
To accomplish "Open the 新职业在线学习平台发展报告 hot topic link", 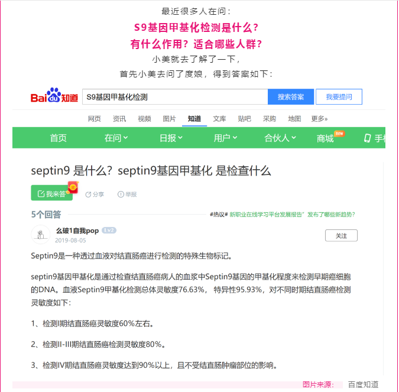I will [292, 215].
